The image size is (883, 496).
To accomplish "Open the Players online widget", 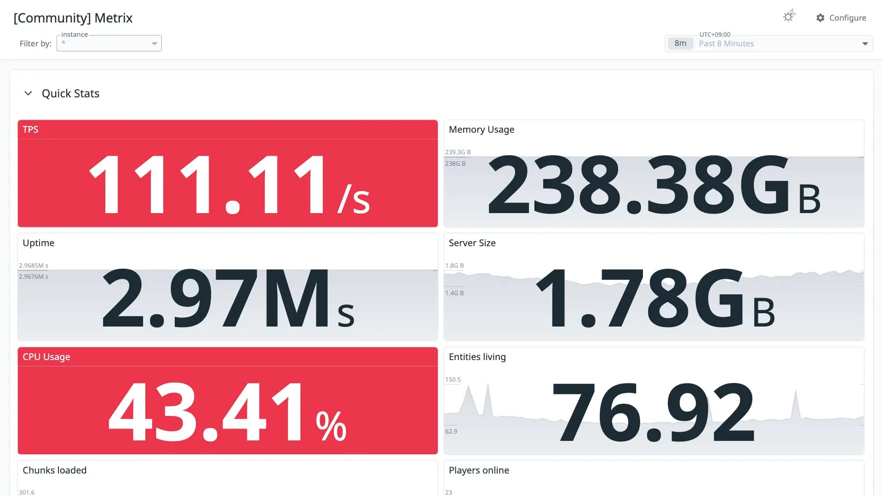I will pyautogui.click(x=654, y=478).
